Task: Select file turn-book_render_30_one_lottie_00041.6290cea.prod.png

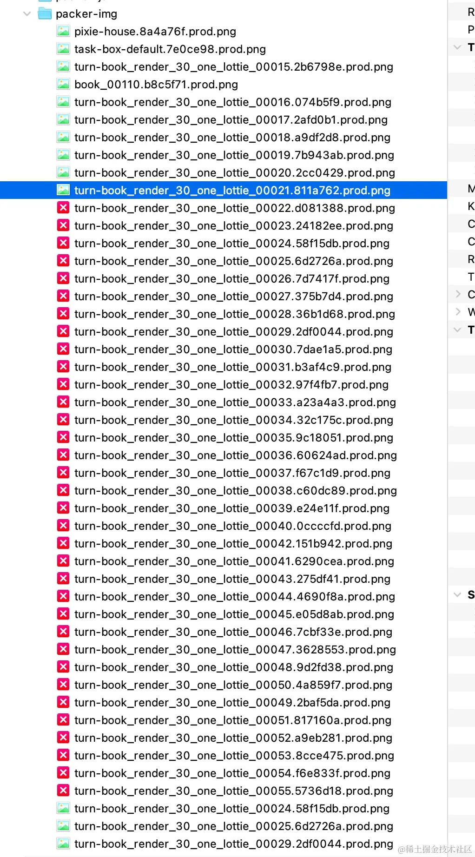Action: 234,561
